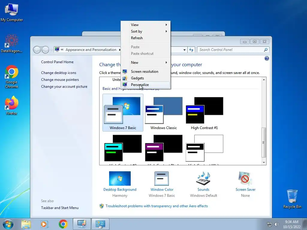The height and width of the screenshot is (230, 307).
Task: Choose Refresh from the context menu
Action: 145,38
